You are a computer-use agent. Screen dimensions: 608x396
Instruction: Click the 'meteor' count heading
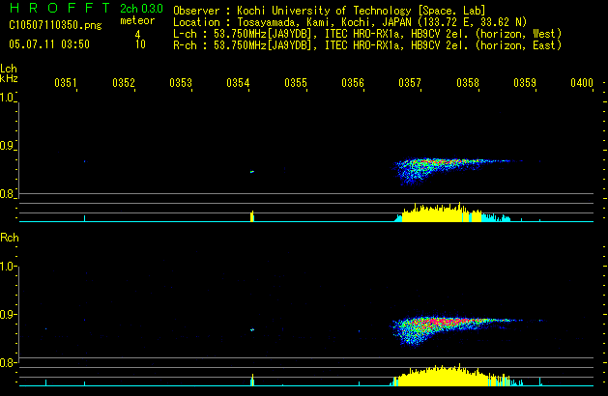(x=137, y=20)
